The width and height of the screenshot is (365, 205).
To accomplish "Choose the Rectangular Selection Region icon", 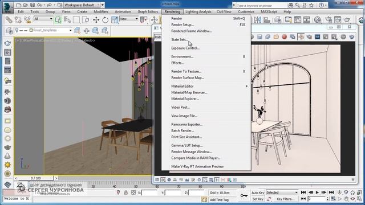I will [x=76, y=20].
